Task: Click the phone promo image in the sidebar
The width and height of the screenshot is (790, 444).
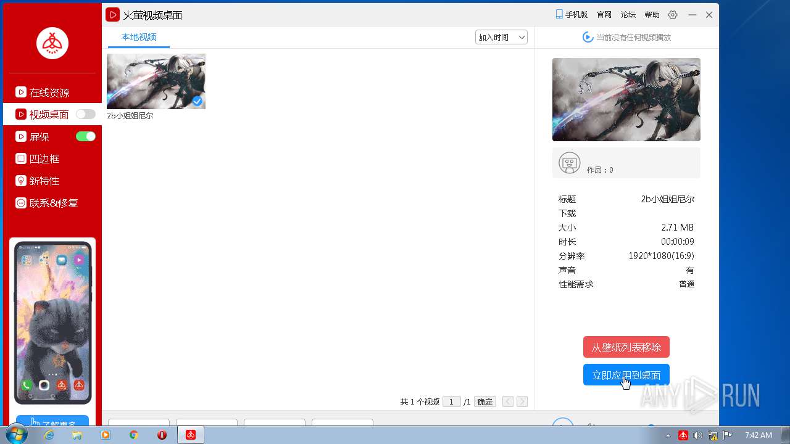Action: pos(52,323)
